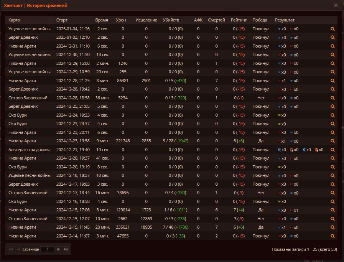Viewport: 344px width, 262px height.
Task: Jump to last page of records
Action: pyautogui.click(x=66, y=249)
